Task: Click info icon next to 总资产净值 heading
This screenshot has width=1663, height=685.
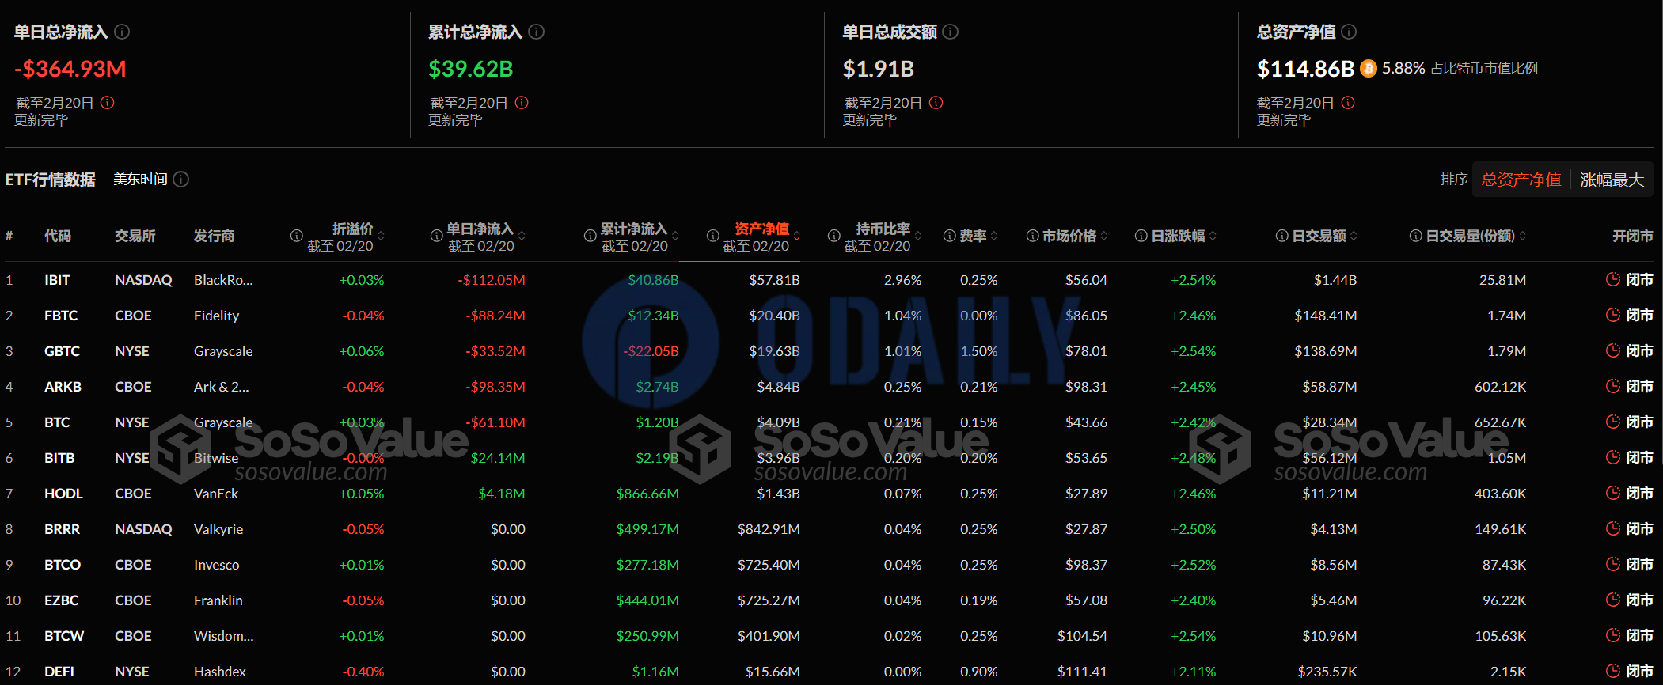Action: point(1349,32)
